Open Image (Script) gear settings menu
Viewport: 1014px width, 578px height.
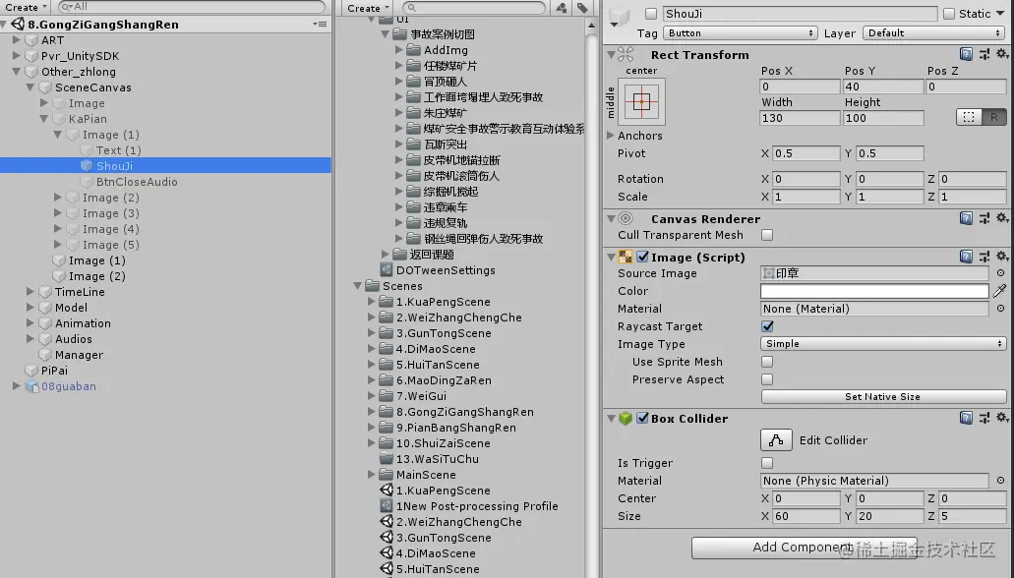(x=1002, y=256)
